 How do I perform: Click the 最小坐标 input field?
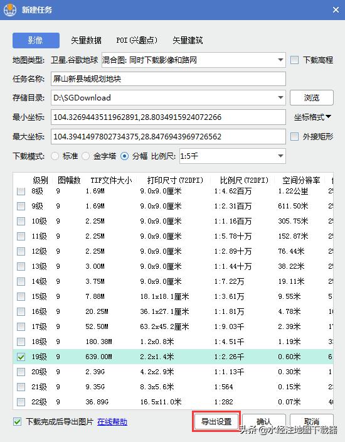tap(168, 117)
